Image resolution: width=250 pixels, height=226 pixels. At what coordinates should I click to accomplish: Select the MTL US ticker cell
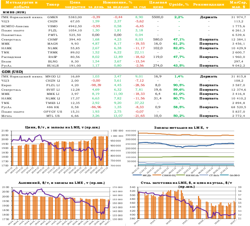tap(53, 116)
